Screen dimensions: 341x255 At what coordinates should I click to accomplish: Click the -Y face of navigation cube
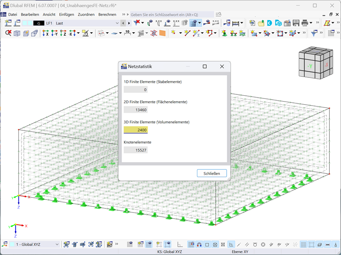click(x=310, y=66)
